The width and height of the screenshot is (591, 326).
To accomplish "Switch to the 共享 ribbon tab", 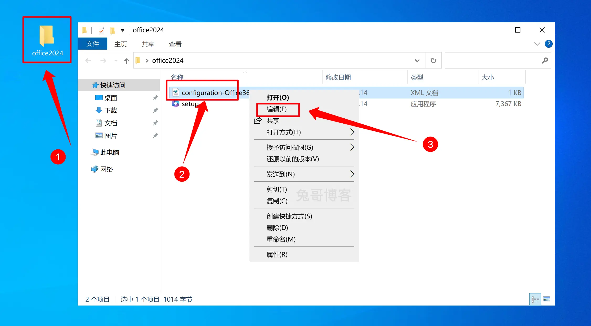I will tap(148, 44).
